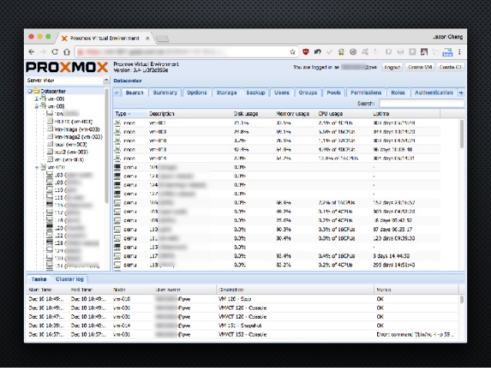The image size is (491, 368).
Task: Switch to the Cluster log tab
Action: point(69,279)
